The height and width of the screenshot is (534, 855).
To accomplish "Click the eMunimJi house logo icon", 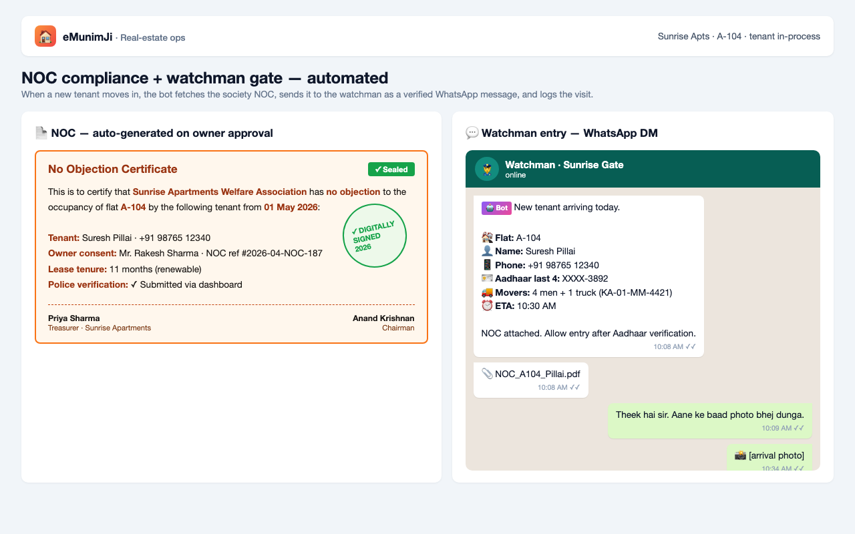I will click(x=45, y=36).
